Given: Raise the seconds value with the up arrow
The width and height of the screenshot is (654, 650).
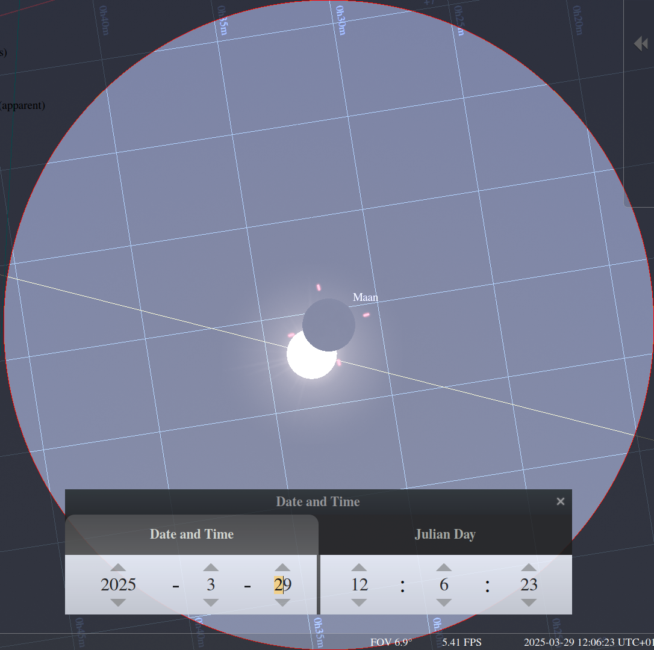Looking at the screenshot, I should pos(529,568).
